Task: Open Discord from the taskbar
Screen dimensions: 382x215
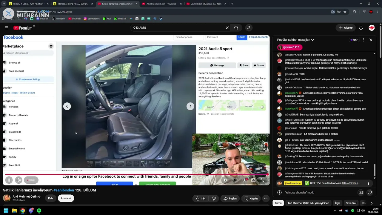Action: click(31, 211)
